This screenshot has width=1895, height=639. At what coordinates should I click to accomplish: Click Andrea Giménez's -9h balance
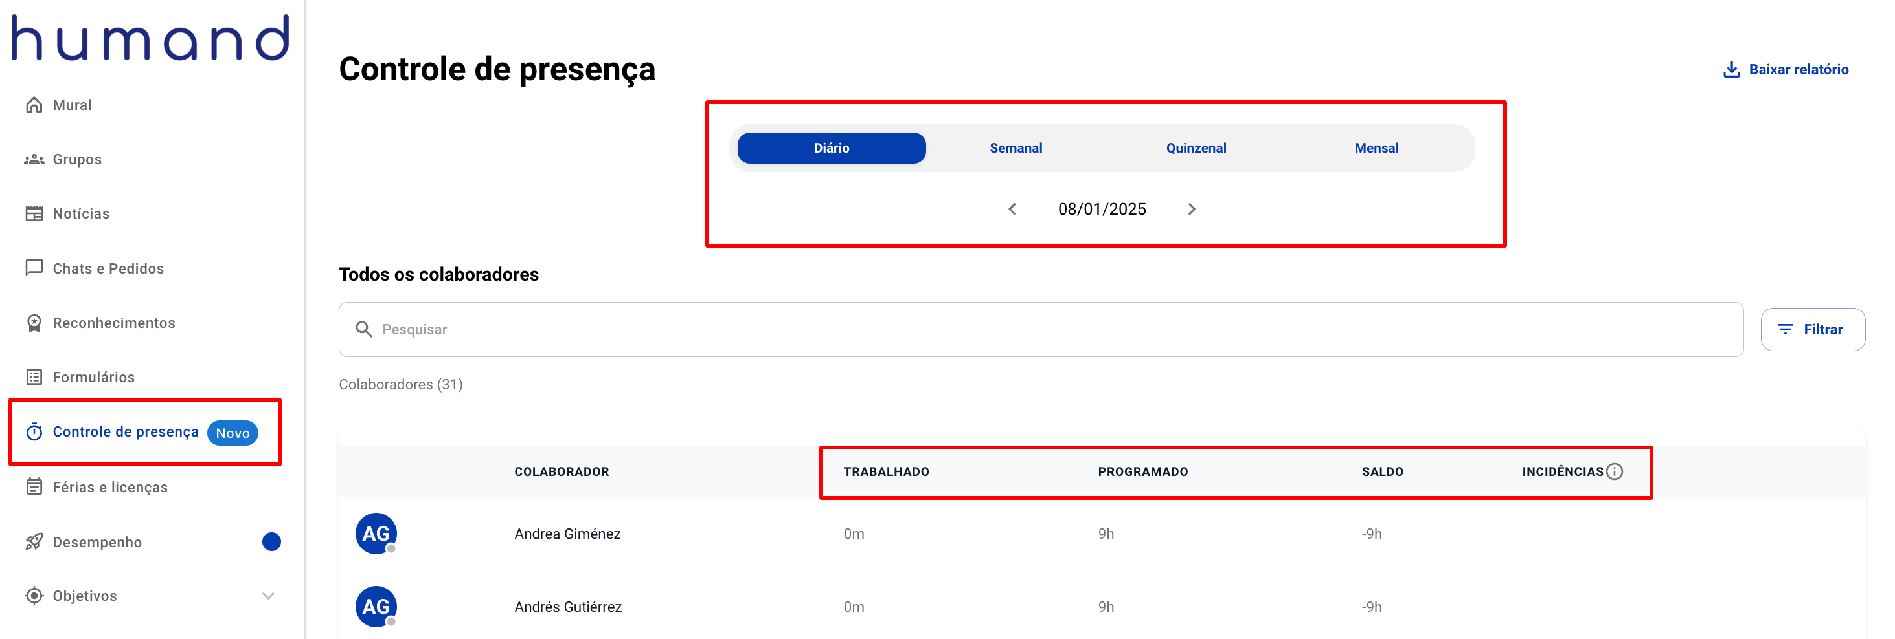click(1371, 534)
